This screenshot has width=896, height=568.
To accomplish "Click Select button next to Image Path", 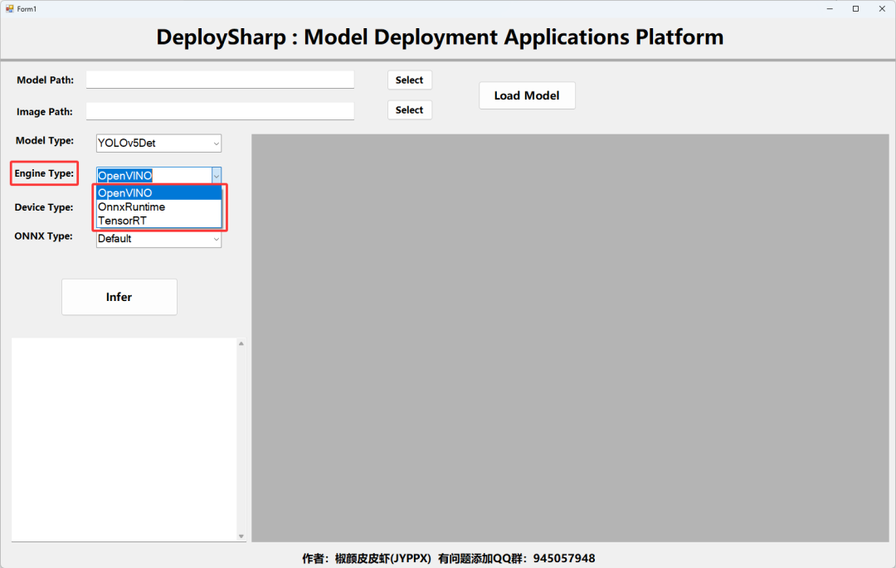I will 410,109.
